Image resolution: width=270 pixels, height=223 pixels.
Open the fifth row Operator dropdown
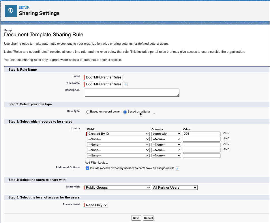click(166, 155)
